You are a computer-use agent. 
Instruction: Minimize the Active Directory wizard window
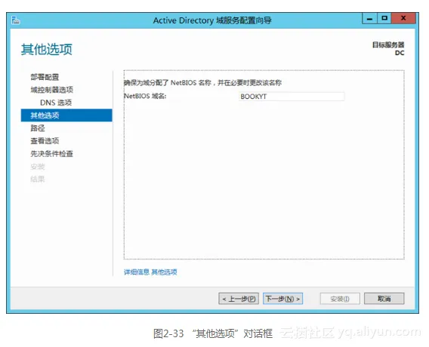369,18
